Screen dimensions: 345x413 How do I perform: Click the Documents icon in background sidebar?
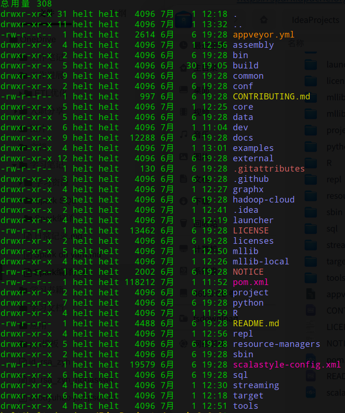pos(184,179)
